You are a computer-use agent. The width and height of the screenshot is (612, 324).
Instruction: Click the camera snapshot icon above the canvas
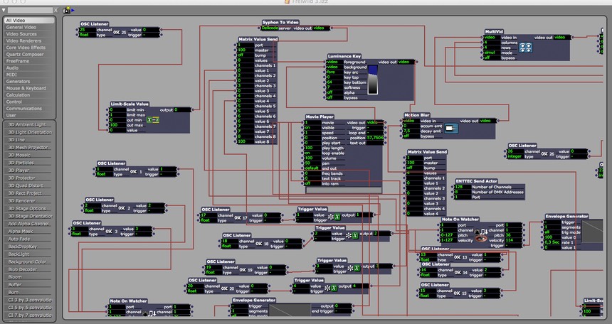(68, 10)
